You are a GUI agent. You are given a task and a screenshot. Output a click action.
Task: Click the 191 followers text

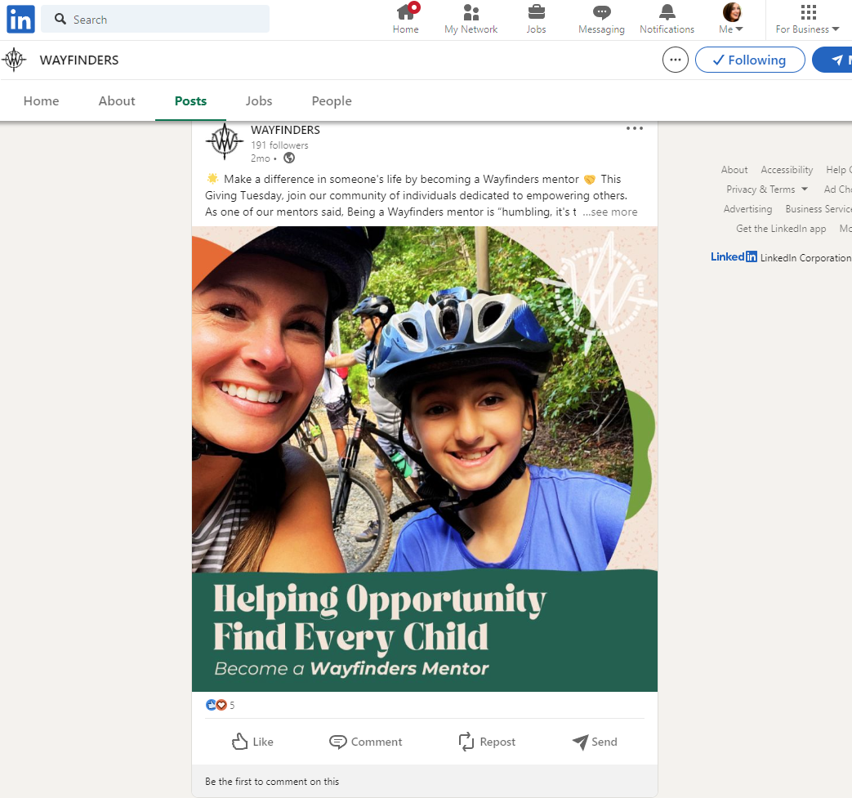click(x=279, y=145)
